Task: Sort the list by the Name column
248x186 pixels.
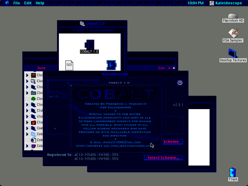Action: tap(42, 68)
